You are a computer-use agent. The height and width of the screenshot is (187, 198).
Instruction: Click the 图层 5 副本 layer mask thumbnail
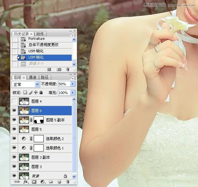click(x=39, y=120)
